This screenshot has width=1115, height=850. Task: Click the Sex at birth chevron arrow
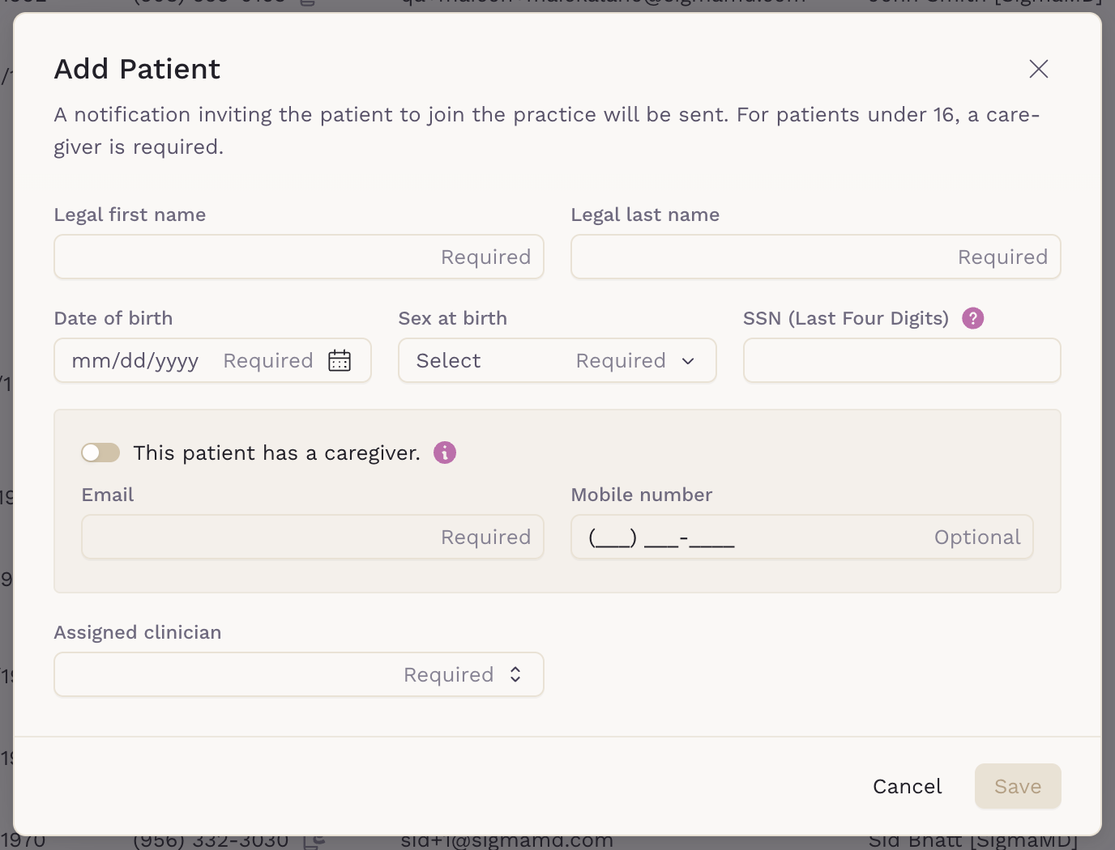(x=688, y=361)
